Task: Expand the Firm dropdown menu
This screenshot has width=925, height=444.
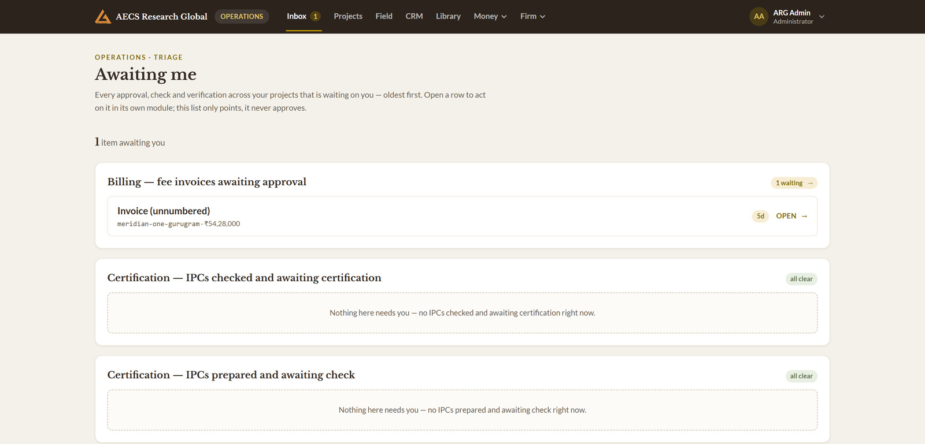Action: pyautogui.click(x=532, y=16)
